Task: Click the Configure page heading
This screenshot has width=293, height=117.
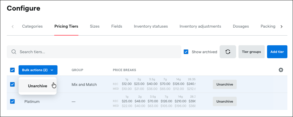Action: tap(24, 8)
